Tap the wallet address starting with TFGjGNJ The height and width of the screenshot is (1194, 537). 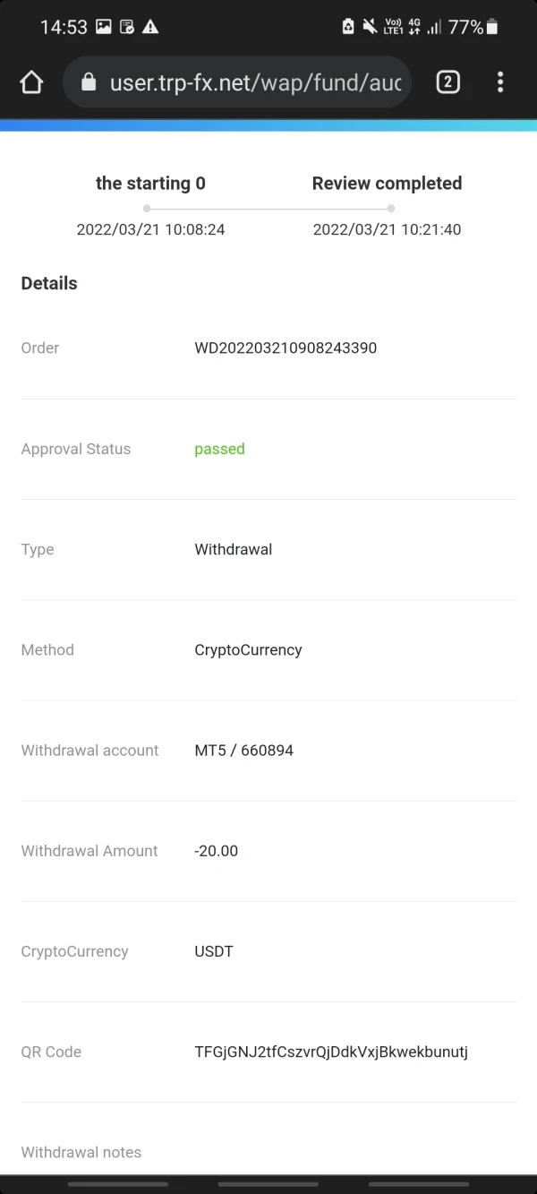(x=331, y=1052)
